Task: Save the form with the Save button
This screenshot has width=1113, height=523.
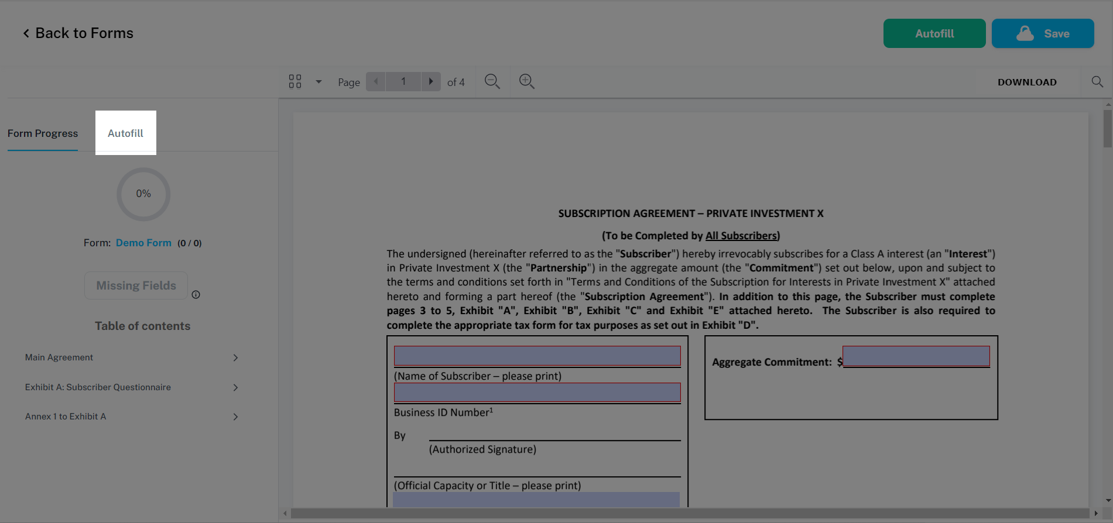Action: [x=1043, y=33]
